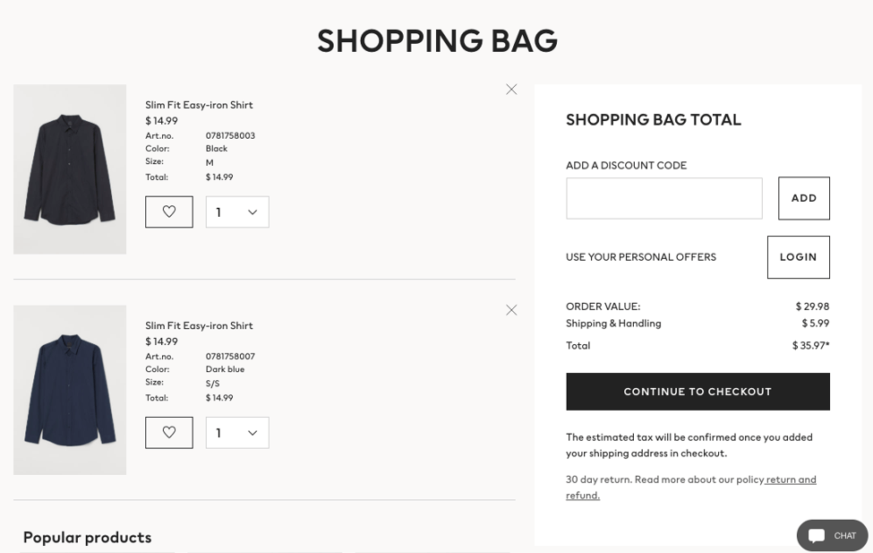
Task: Open the quantity dropdown for the black shirt
Action: (236, 212)
